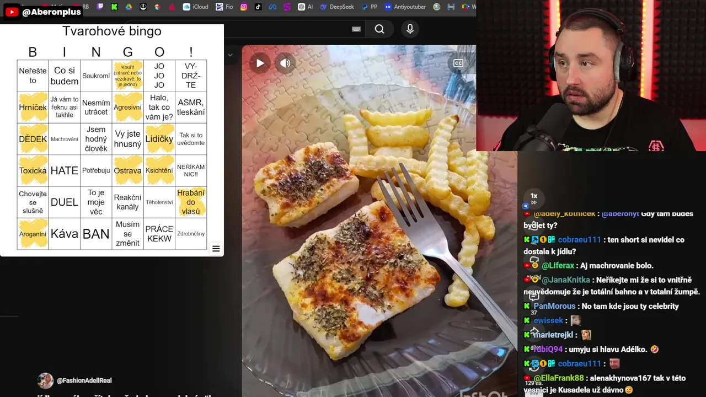Image resolution: width=706 pixels, height=397 pixels.
Task: Change playback speed 1x on Shorts
Action: pos(533,198)
